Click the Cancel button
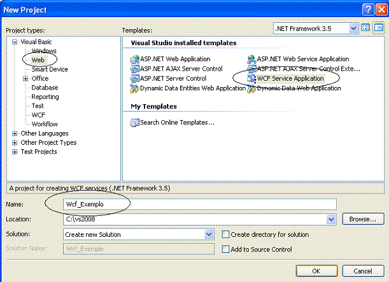Image resolution: width=389 pixels, height=282 pixels. point(363,271)
